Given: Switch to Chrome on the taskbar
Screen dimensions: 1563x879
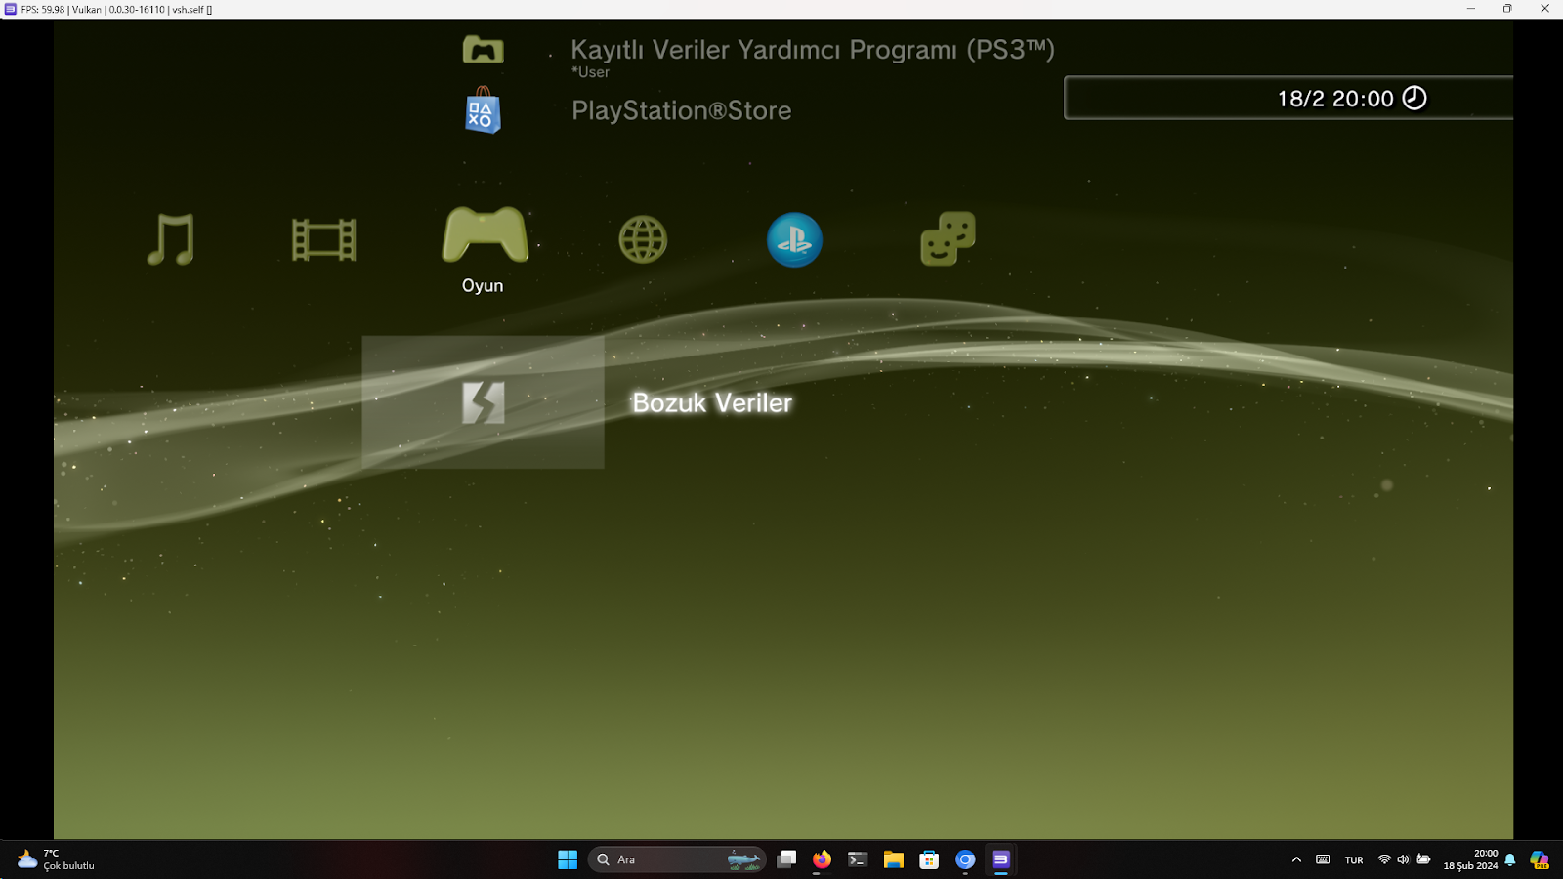Looking at the screenshot, I should 965,859.
